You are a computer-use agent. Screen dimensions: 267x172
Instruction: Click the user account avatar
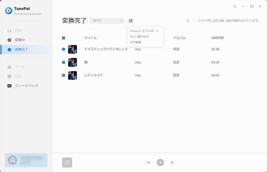point(12,160)
